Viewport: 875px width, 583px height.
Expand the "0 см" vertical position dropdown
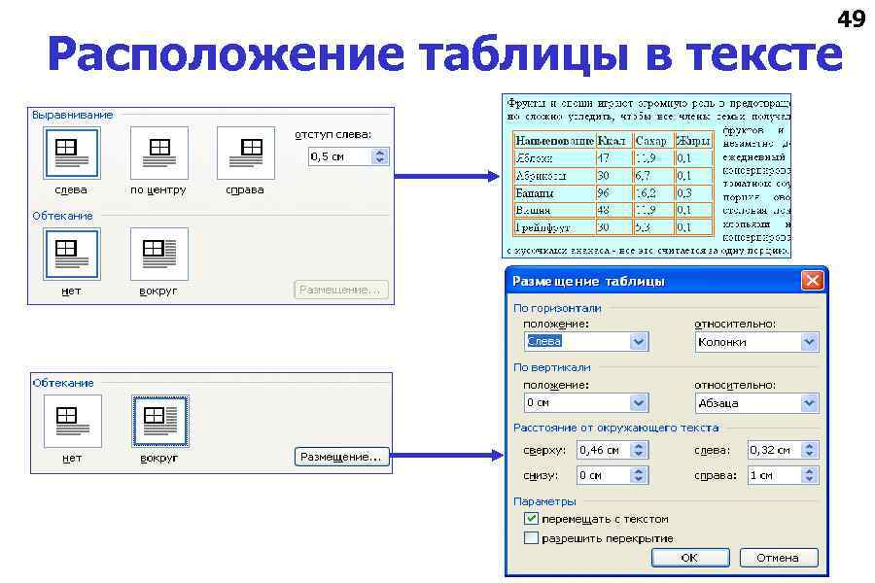pyautogui.click(x=637, y=402)
